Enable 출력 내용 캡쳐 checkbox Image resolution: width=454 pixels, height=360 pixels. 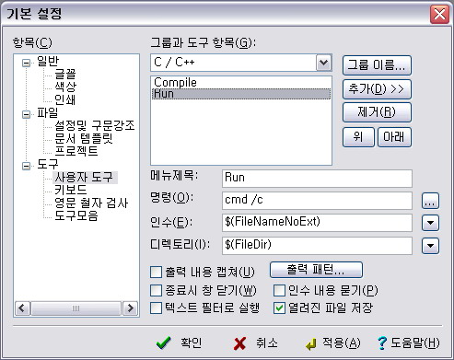pyautogui.click(x=156, y=272)
